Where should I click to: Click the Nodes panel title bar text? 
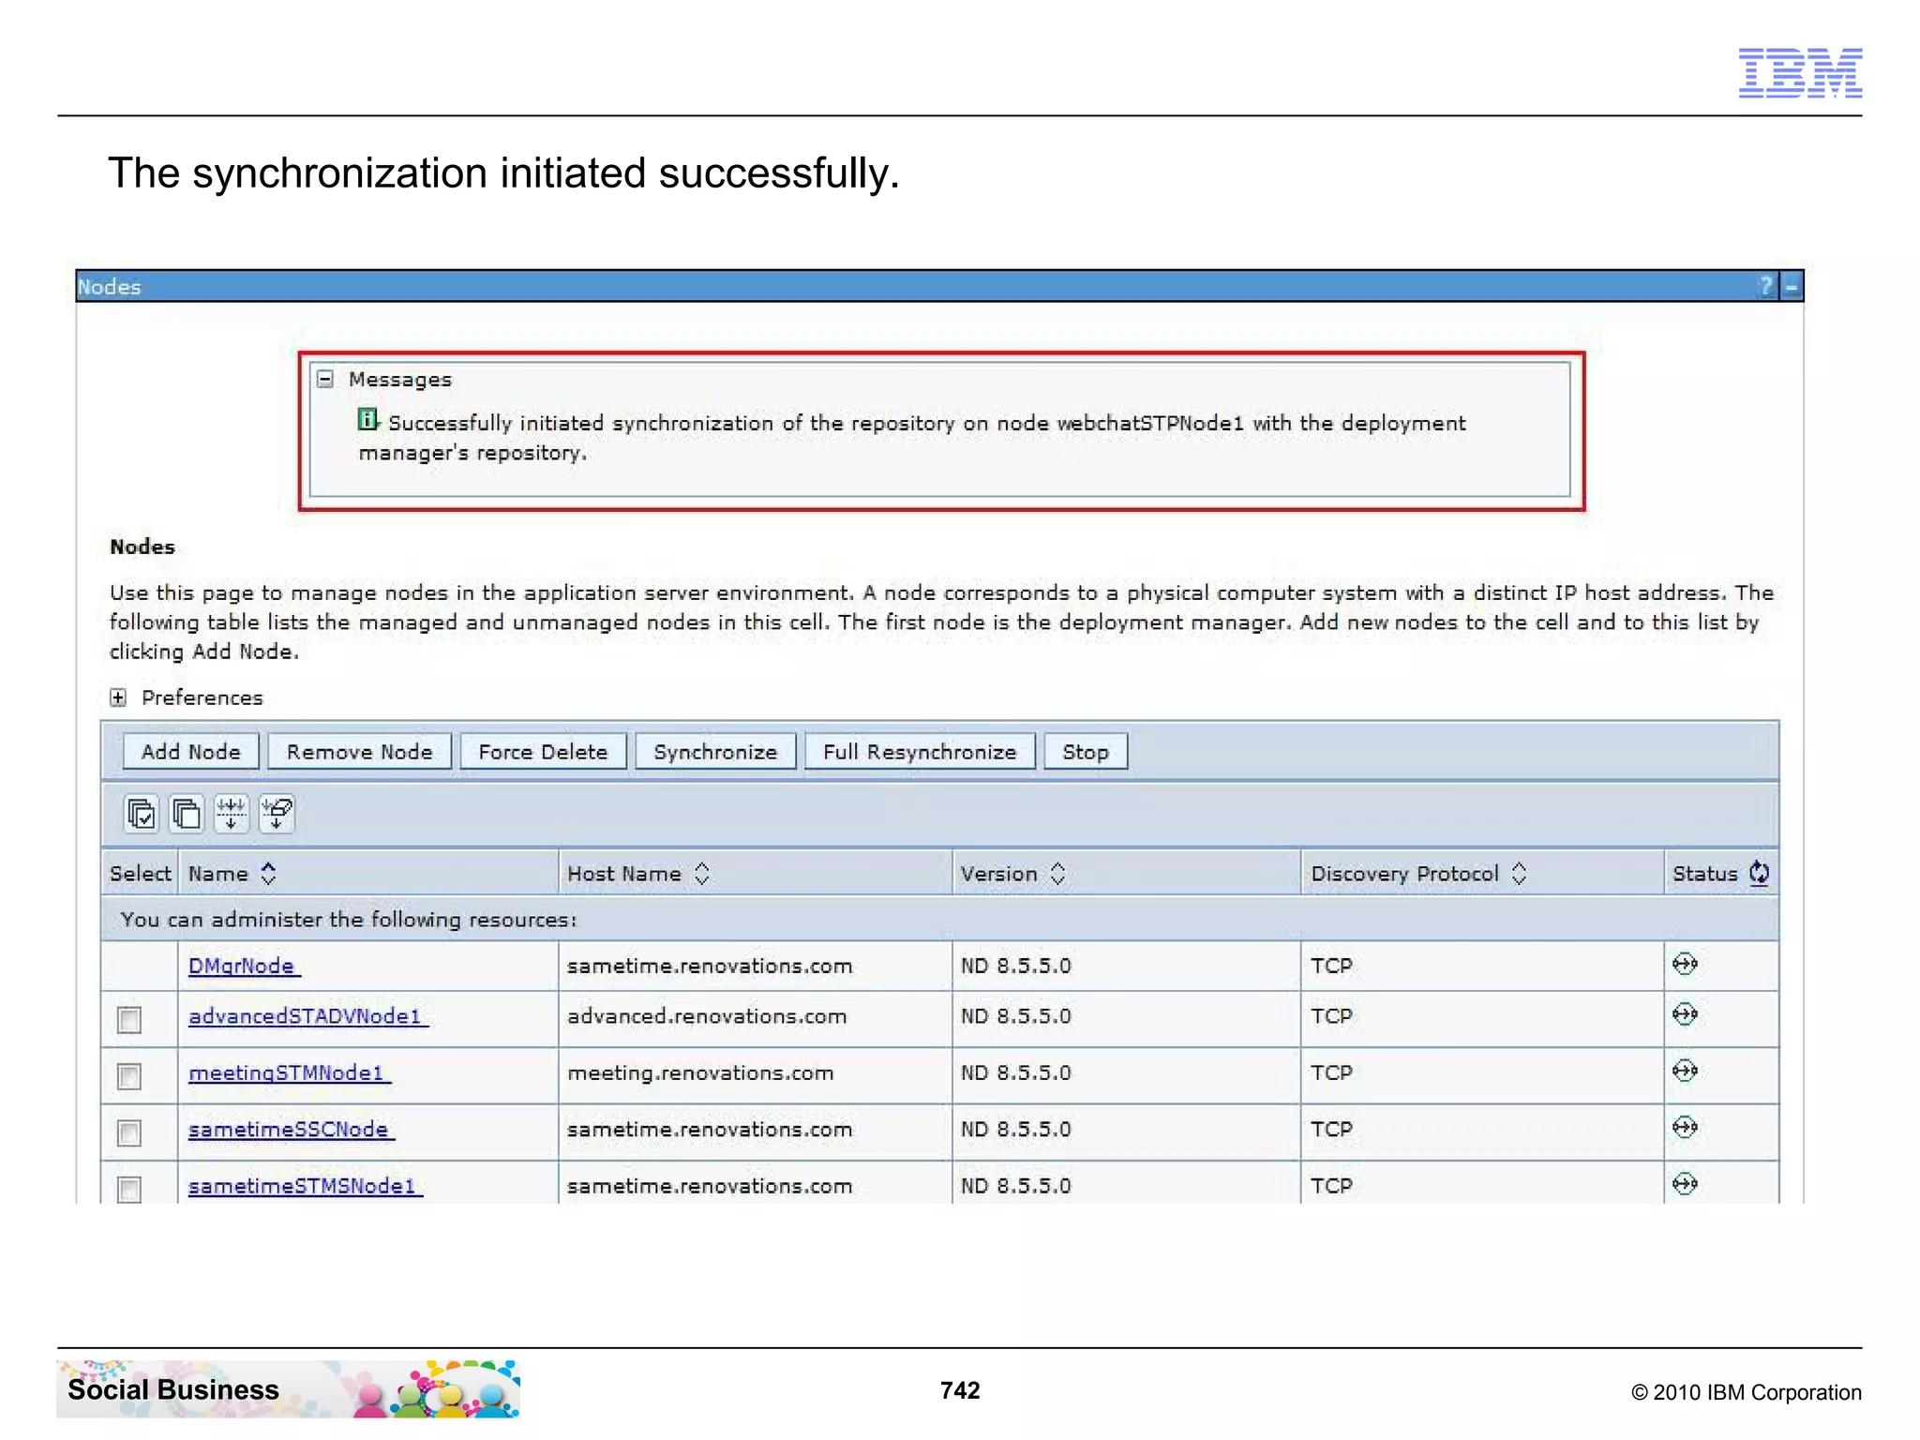[x=109, y=286]
